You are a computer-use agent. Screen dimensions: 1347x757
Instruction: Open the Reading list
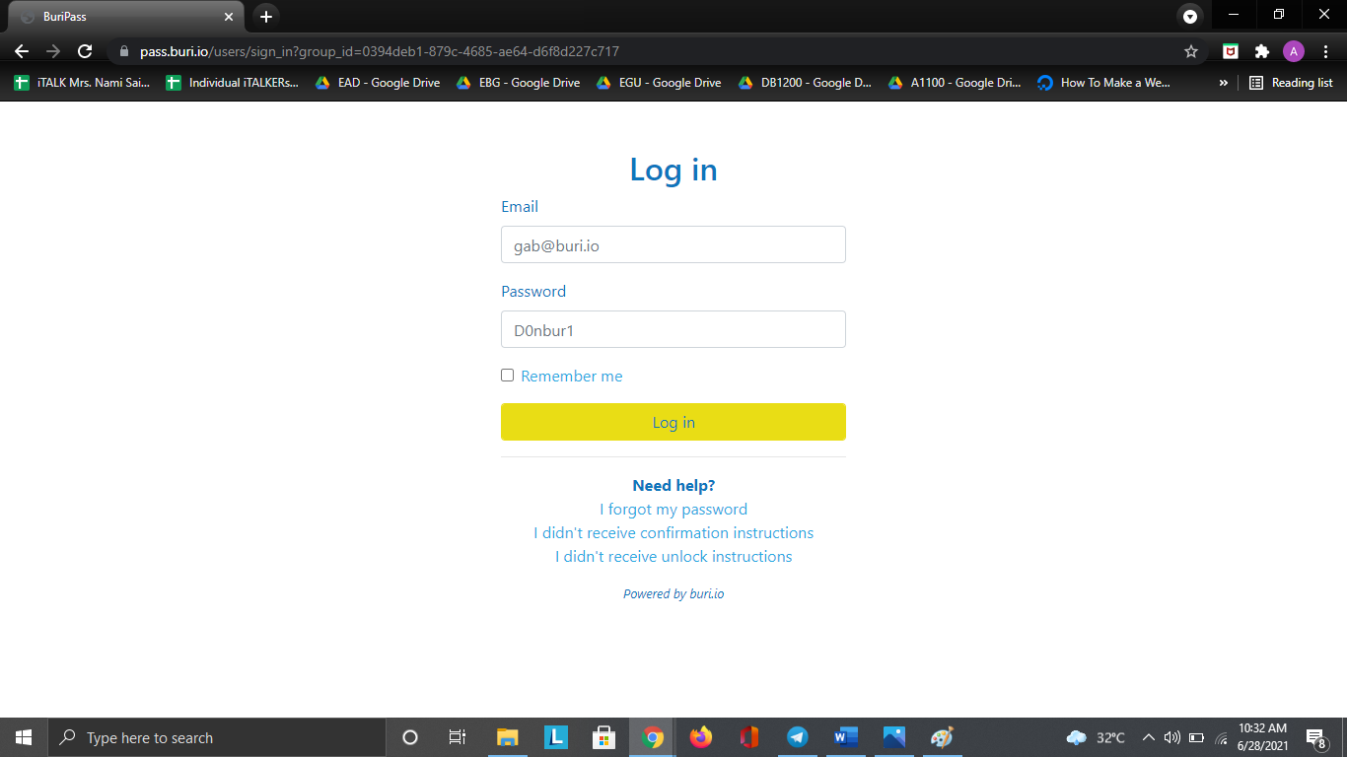pos(1291,83)
